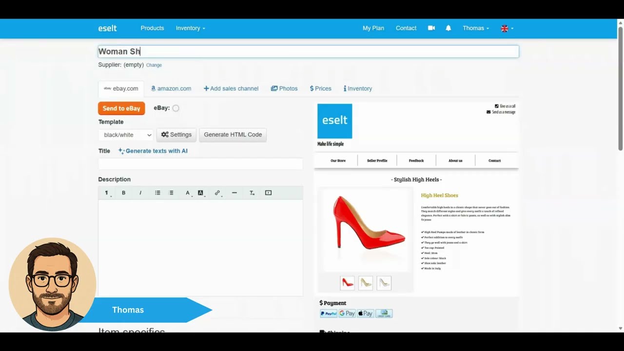Click Give us a call link
The width and height of the screenshot is (624, 351).
coord(505,106)
